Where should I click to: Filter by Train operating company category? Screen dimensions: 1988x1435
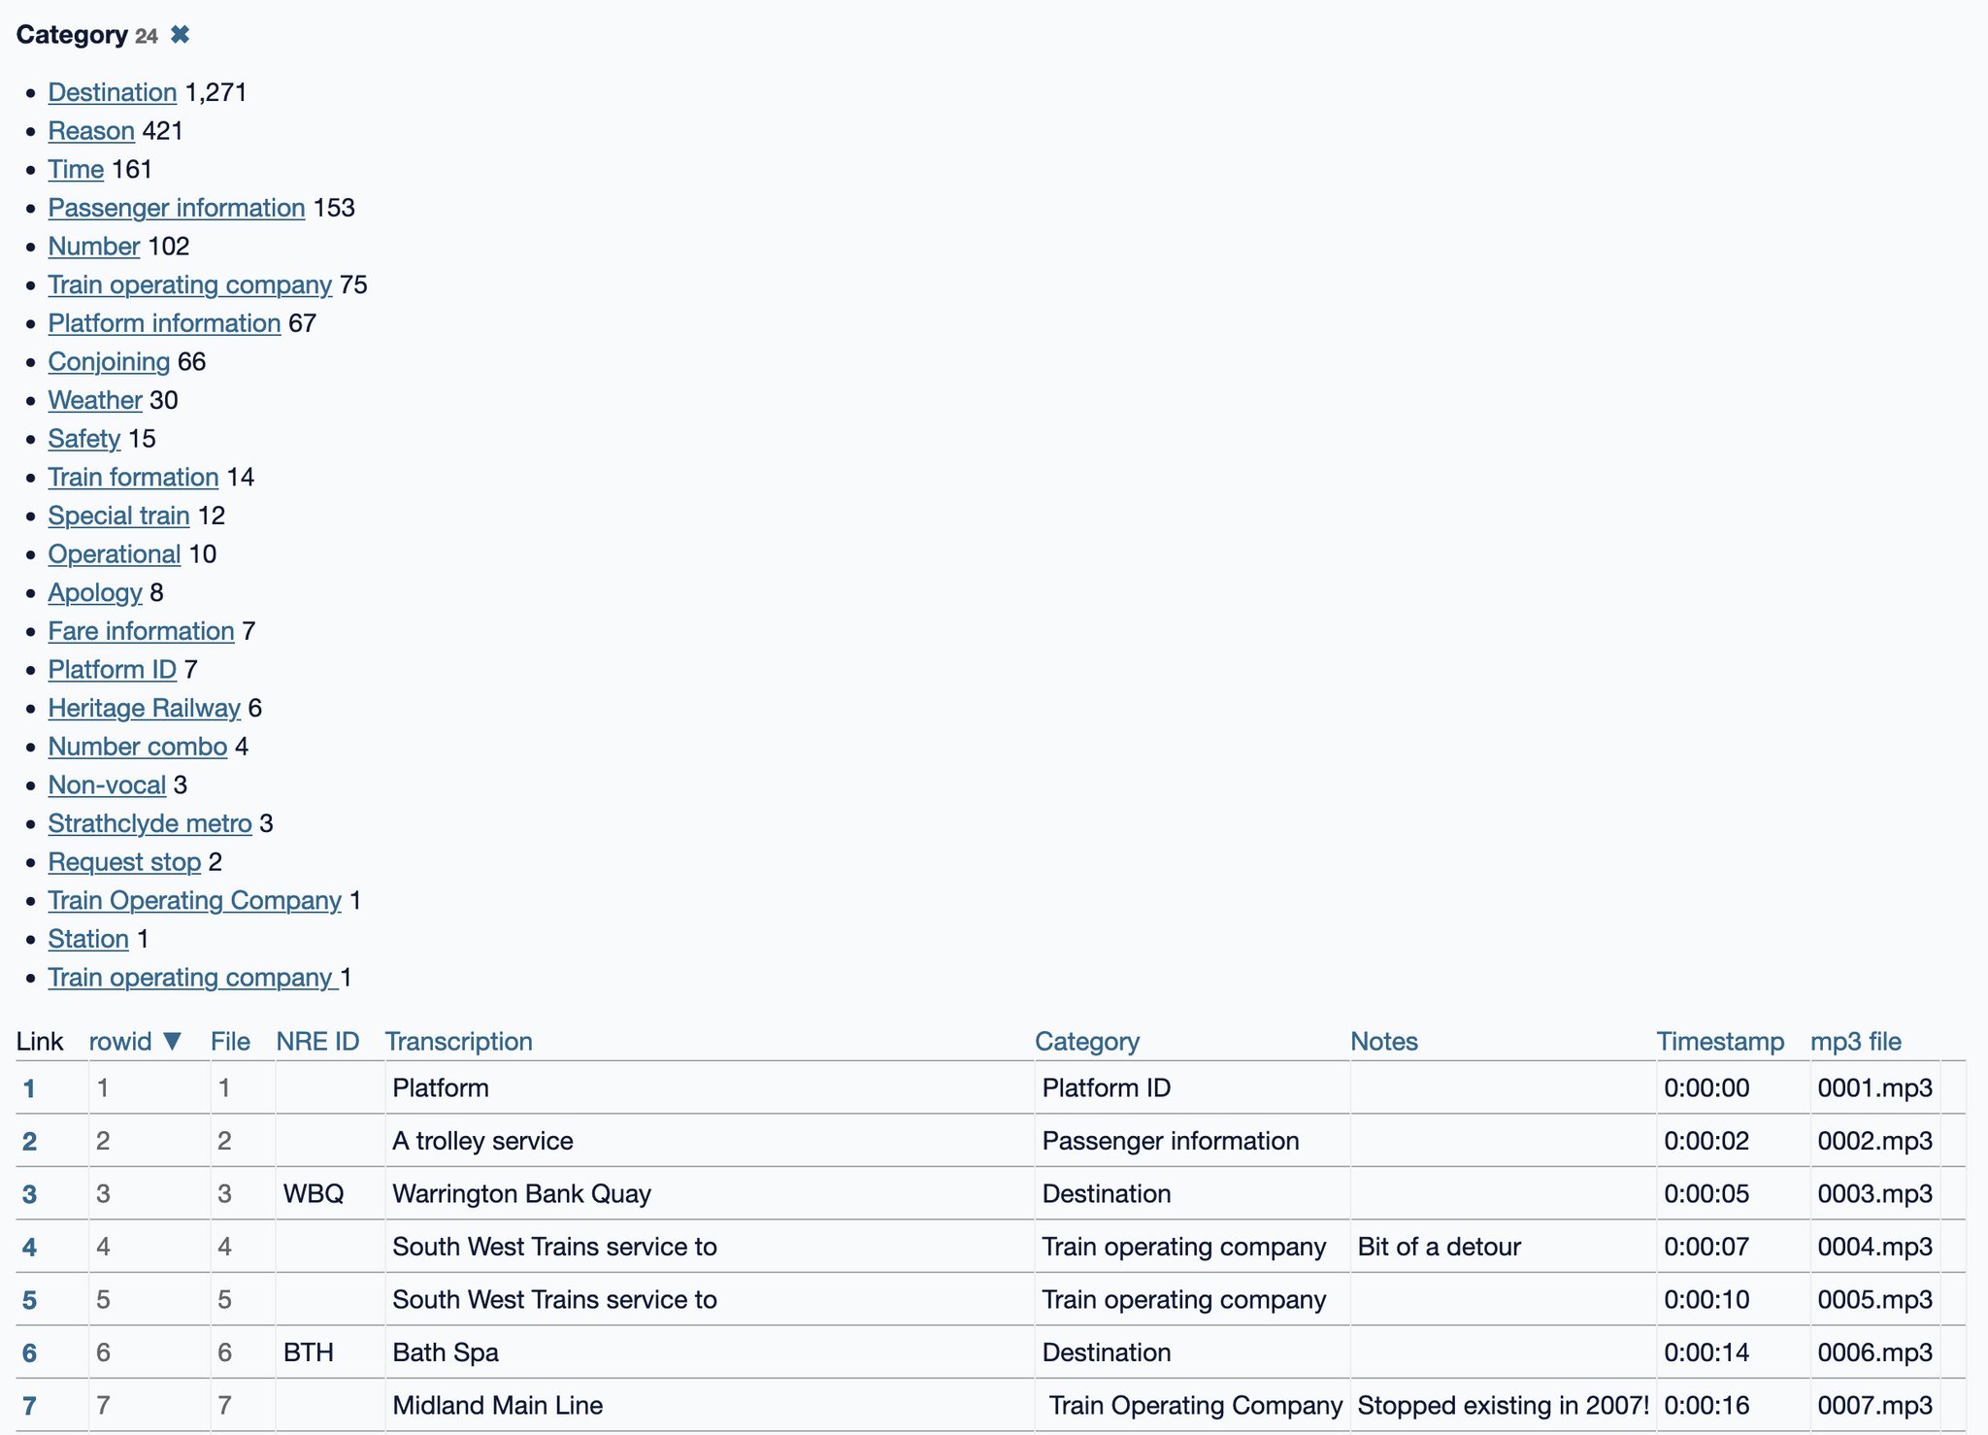click(x=189, y=284)
